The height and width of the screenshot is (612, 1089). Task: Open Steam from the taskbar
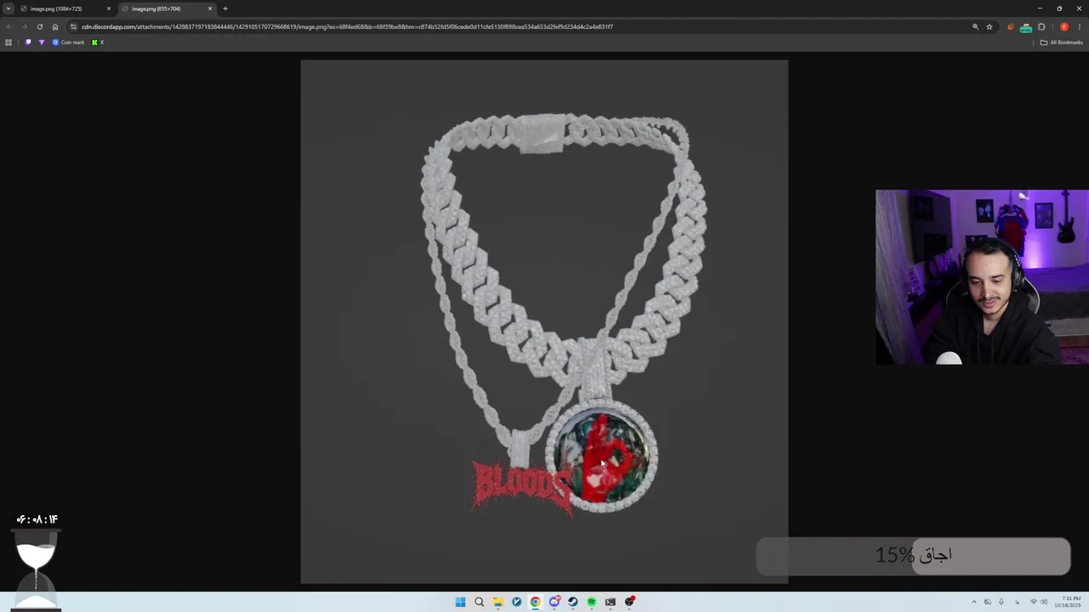pyautogui.click(x=573, y=602)
